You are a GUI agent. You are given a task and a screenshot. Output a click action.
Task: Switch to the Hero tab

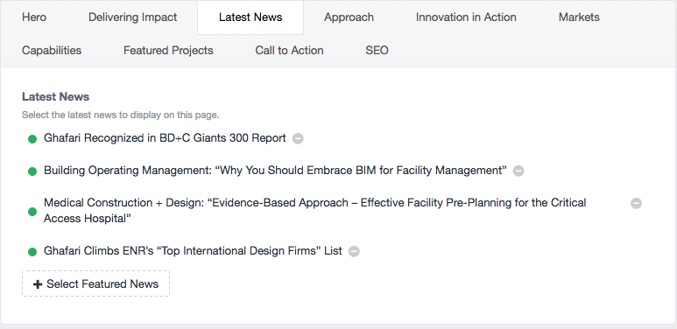(x=34, y=17)
